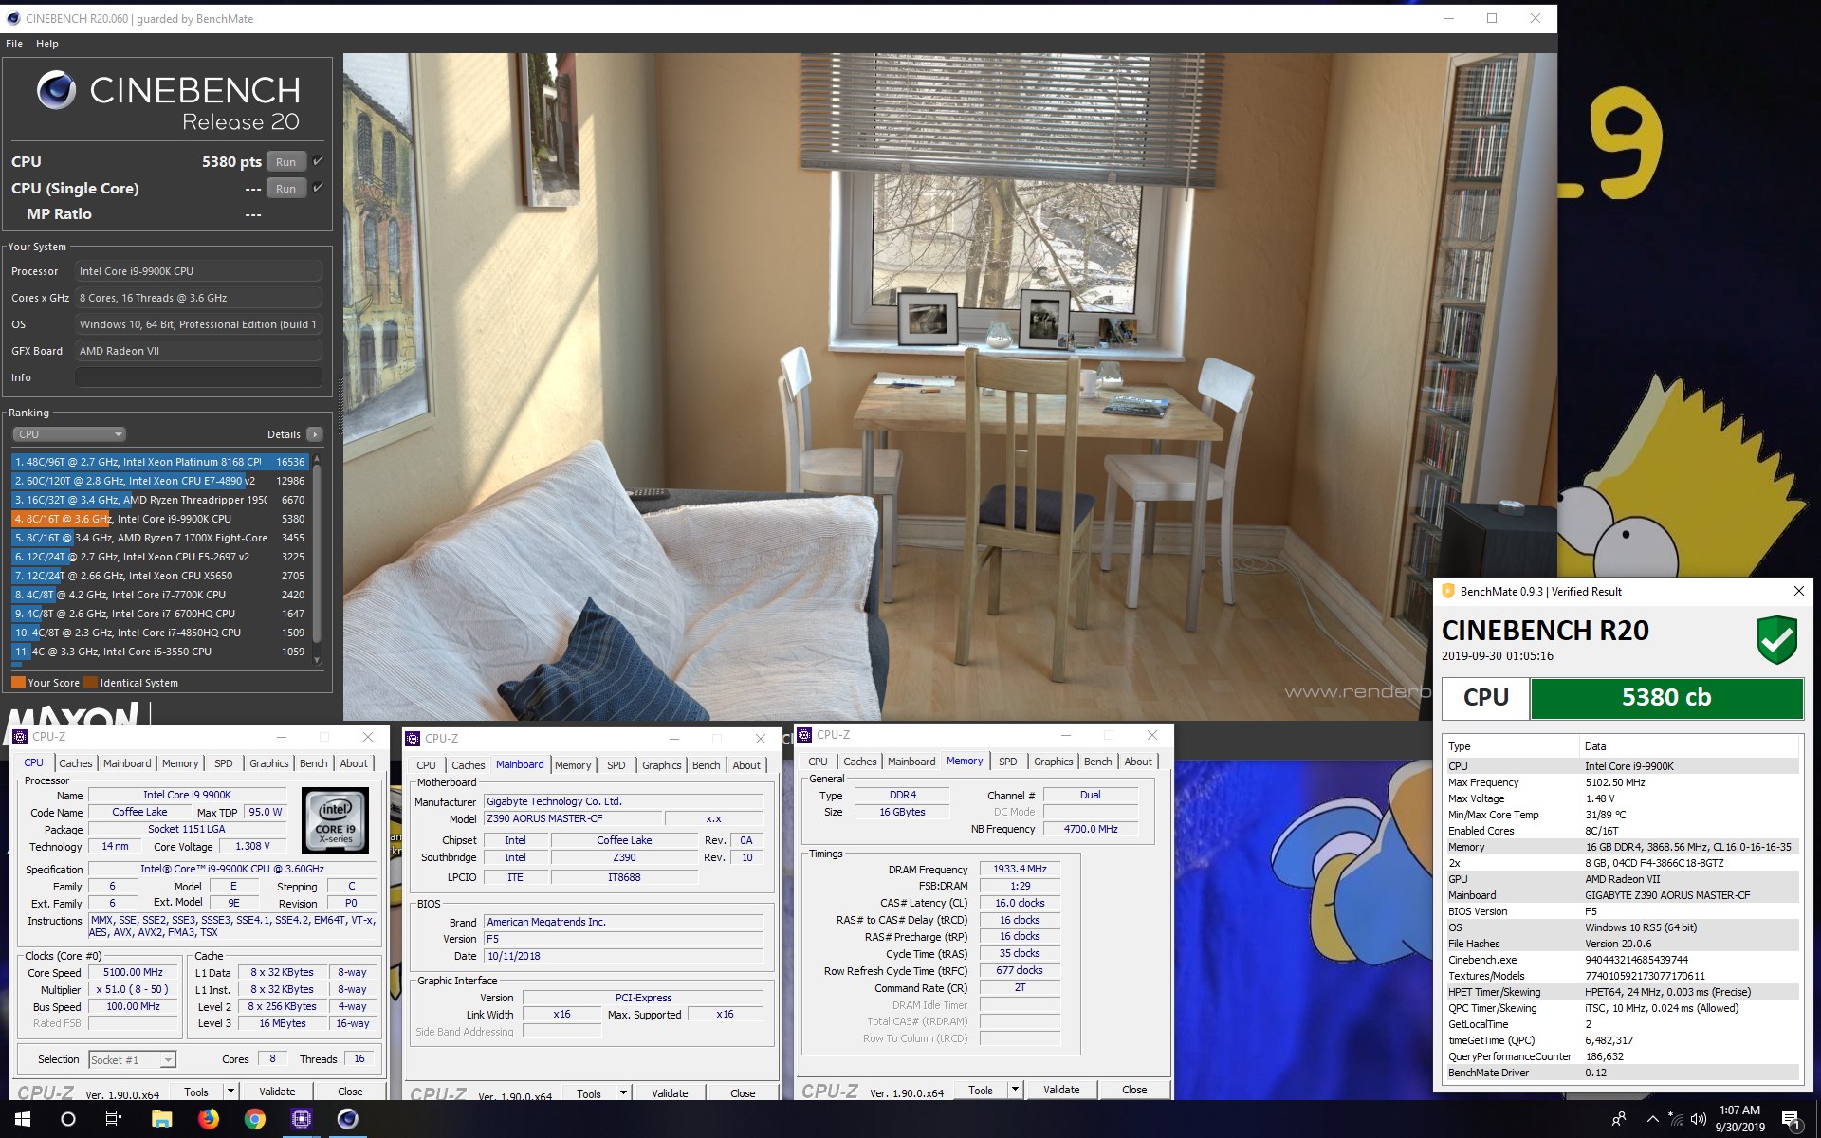Run the CPU Single Core benchmark
This screenshot has height=1138, width=1821.
[x=286, y=189]
